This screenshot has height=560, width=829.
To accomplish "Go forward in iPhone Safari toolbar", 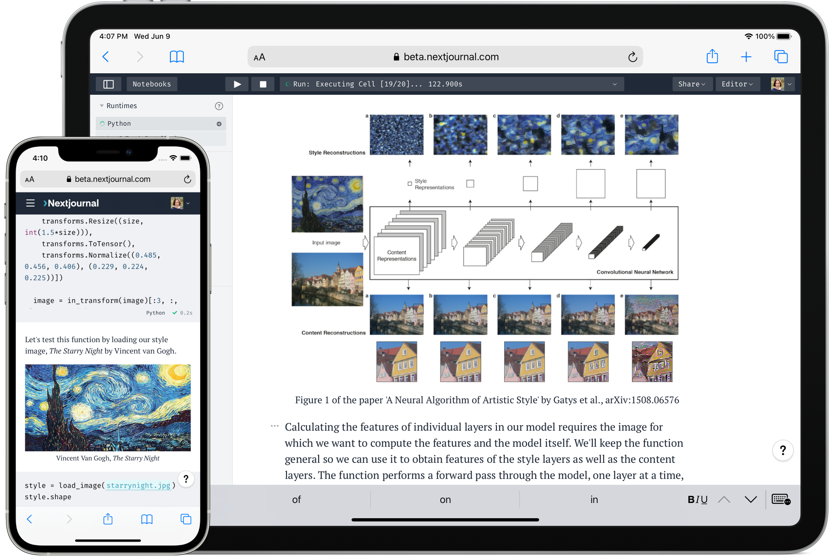I will [x=69, y=519].
